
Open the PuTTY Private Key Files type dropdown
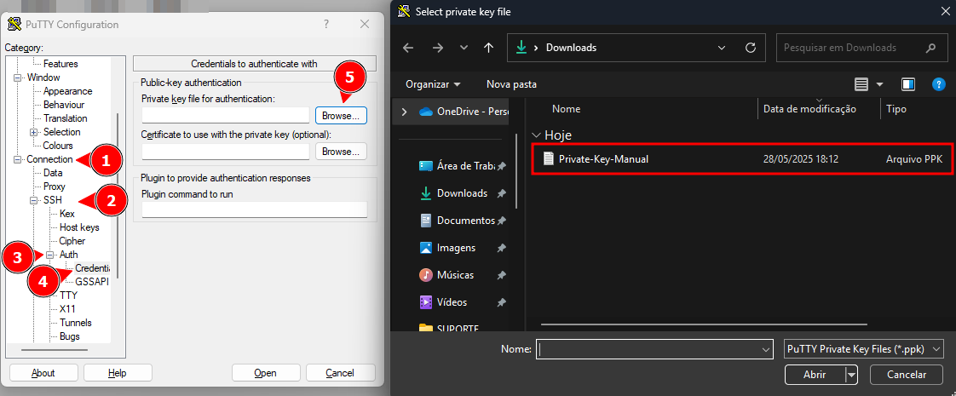863,349
